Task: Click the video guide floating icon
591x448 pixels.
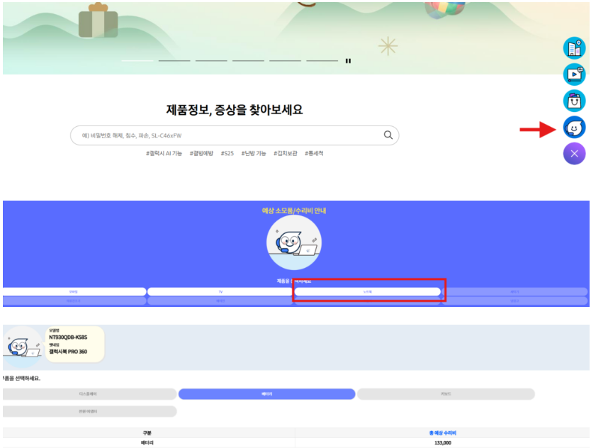Action: pyautogui.click(x=574, y=74)
